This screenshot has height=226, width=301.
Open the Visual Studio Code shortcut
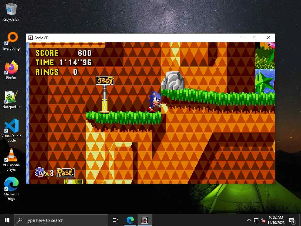point(11,130)
